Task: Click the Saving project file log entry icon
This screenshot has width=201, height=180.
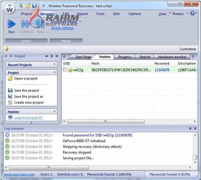Action: (x=7, y=158)
